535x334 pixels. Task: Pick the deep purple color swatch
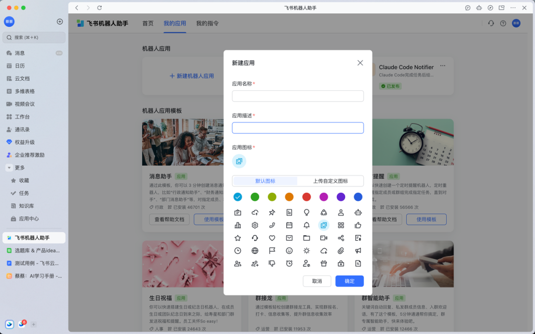pos(341,197)
